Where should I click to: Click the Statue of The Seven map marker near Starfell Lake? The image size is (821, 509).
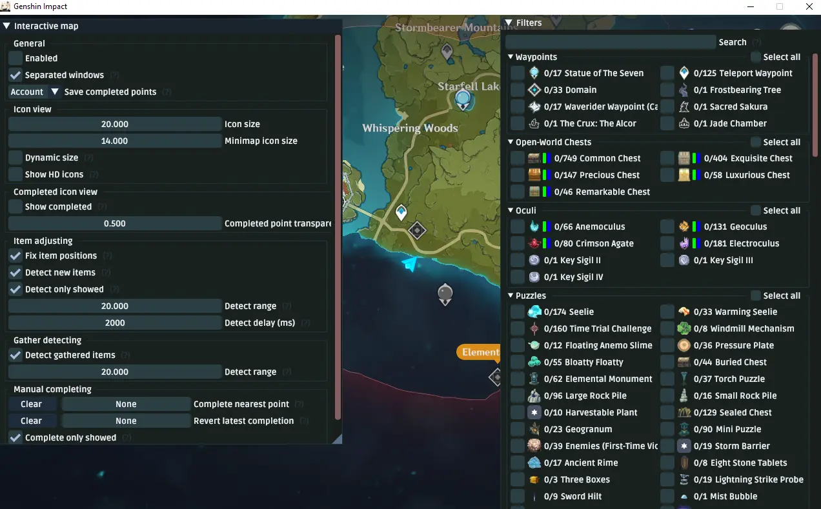coord(463,100)
